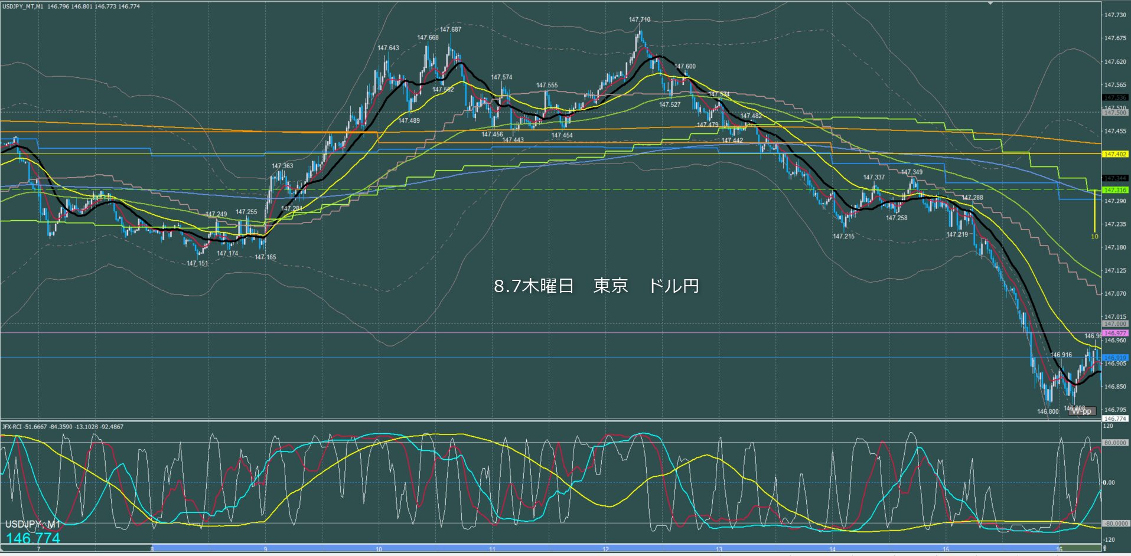Viewport: 1131px width, 556px height.
Task: Click the 147.349 swing high label
Action: pyautogui.click(x=912, y=173)
